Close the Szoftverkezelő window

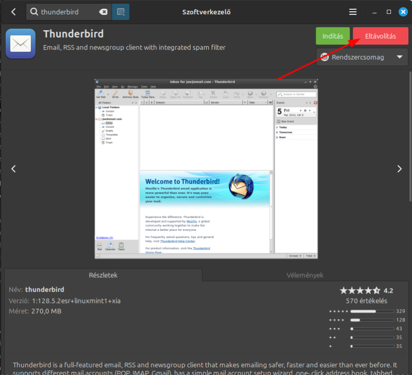click(403, 12)
